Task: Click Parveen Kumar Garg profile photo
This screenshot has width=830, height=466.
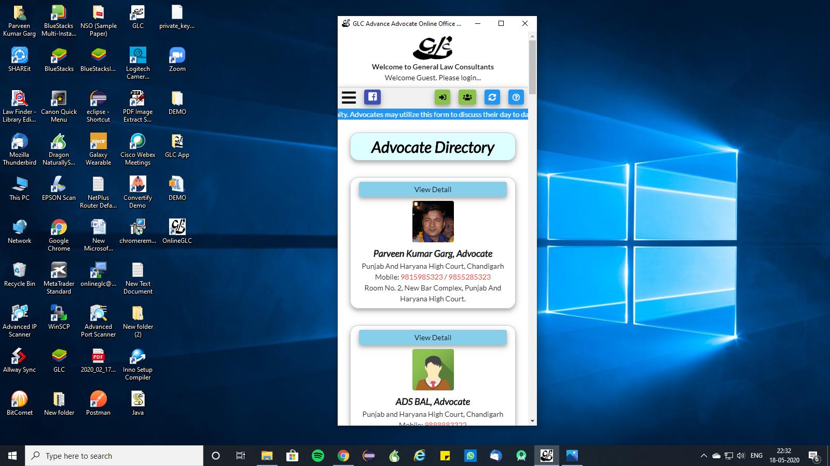Action: [433, 222]
